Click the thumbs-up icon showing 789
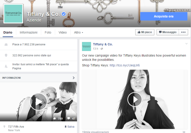The image size is (191, 133). [x=55, y=118]
